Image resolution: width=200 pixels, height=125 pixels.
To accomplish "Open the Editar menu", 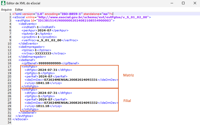I will (x=19, y=9).
